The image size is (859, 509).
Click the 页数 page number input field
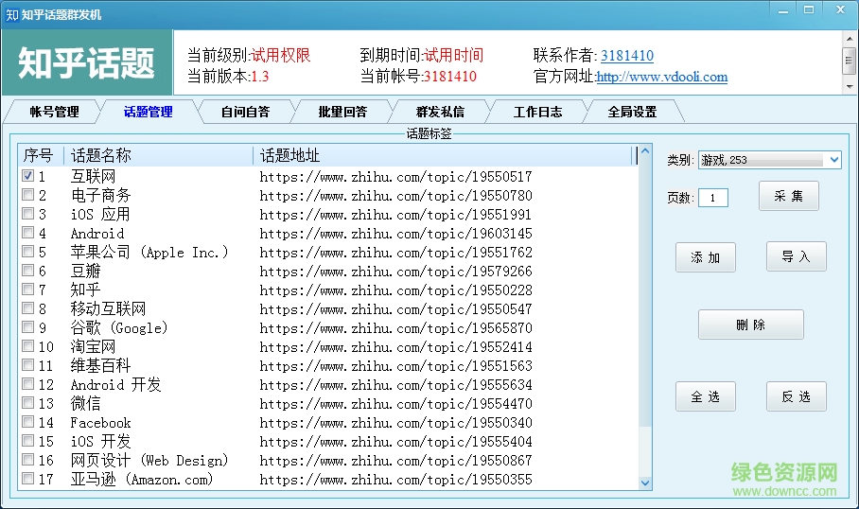point(712,198)
